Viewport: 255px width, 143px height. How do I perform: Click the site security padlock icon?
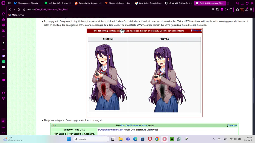click(x=24, y=10)
